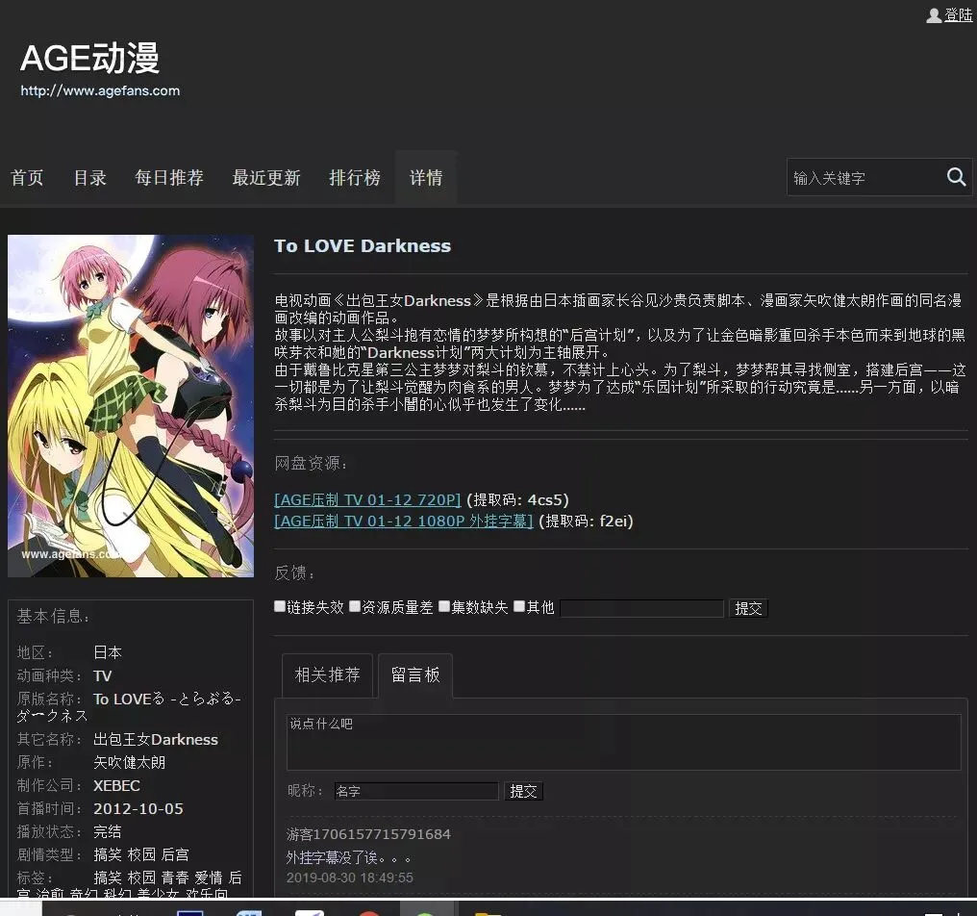The width and height of the screenshot is (977, 916).
Task: Click production company XEBEC
Action: pos(116,786)
